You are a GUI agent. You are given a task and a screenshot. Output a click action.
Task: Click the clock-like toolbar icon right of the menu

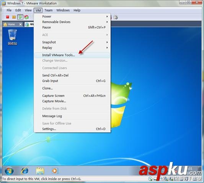click(116, 17)
